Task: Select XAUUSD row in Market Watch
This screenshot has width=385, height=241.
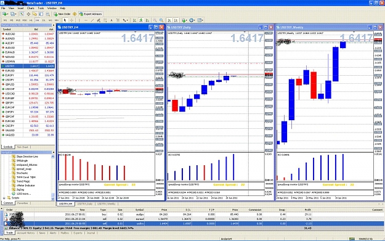Action: click(28, 131)
